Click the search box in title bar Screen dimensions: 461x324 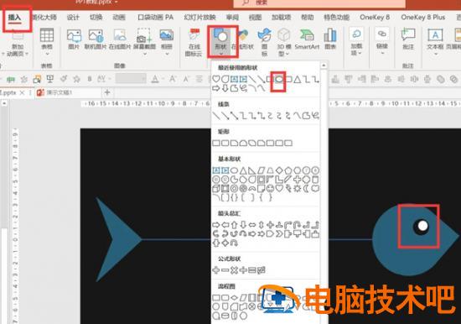tap(319, 3)
